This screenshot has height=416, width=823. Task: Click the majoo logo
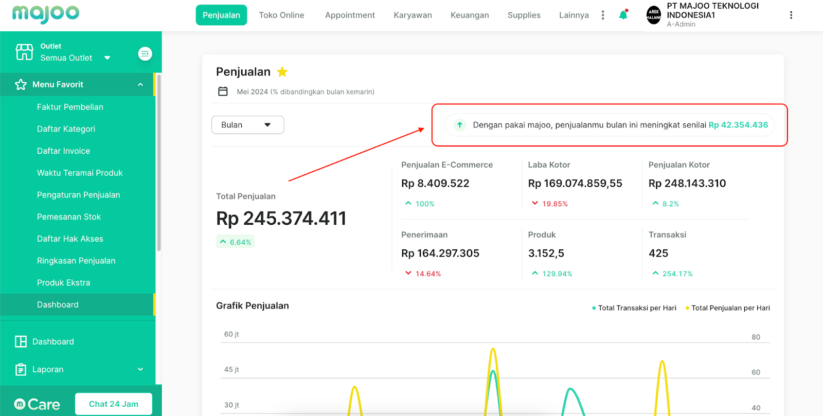click(46, 14)
